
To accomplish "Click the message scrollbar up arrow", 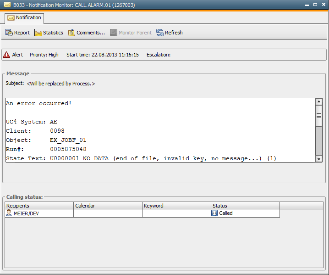I will pos(319,102).
